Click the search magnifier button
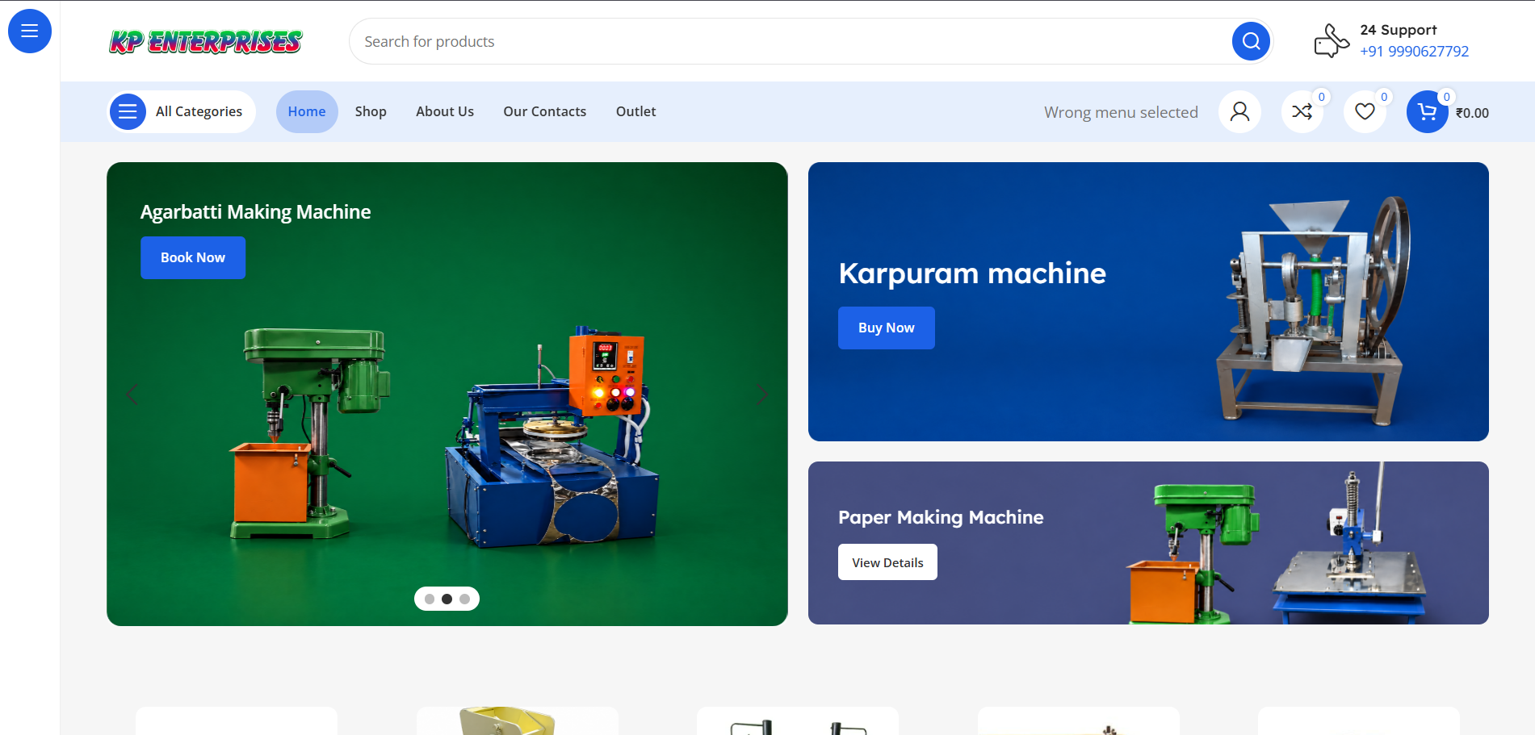The height and width of the screenshot is (735, 1535). click(x=1251, y=41)
